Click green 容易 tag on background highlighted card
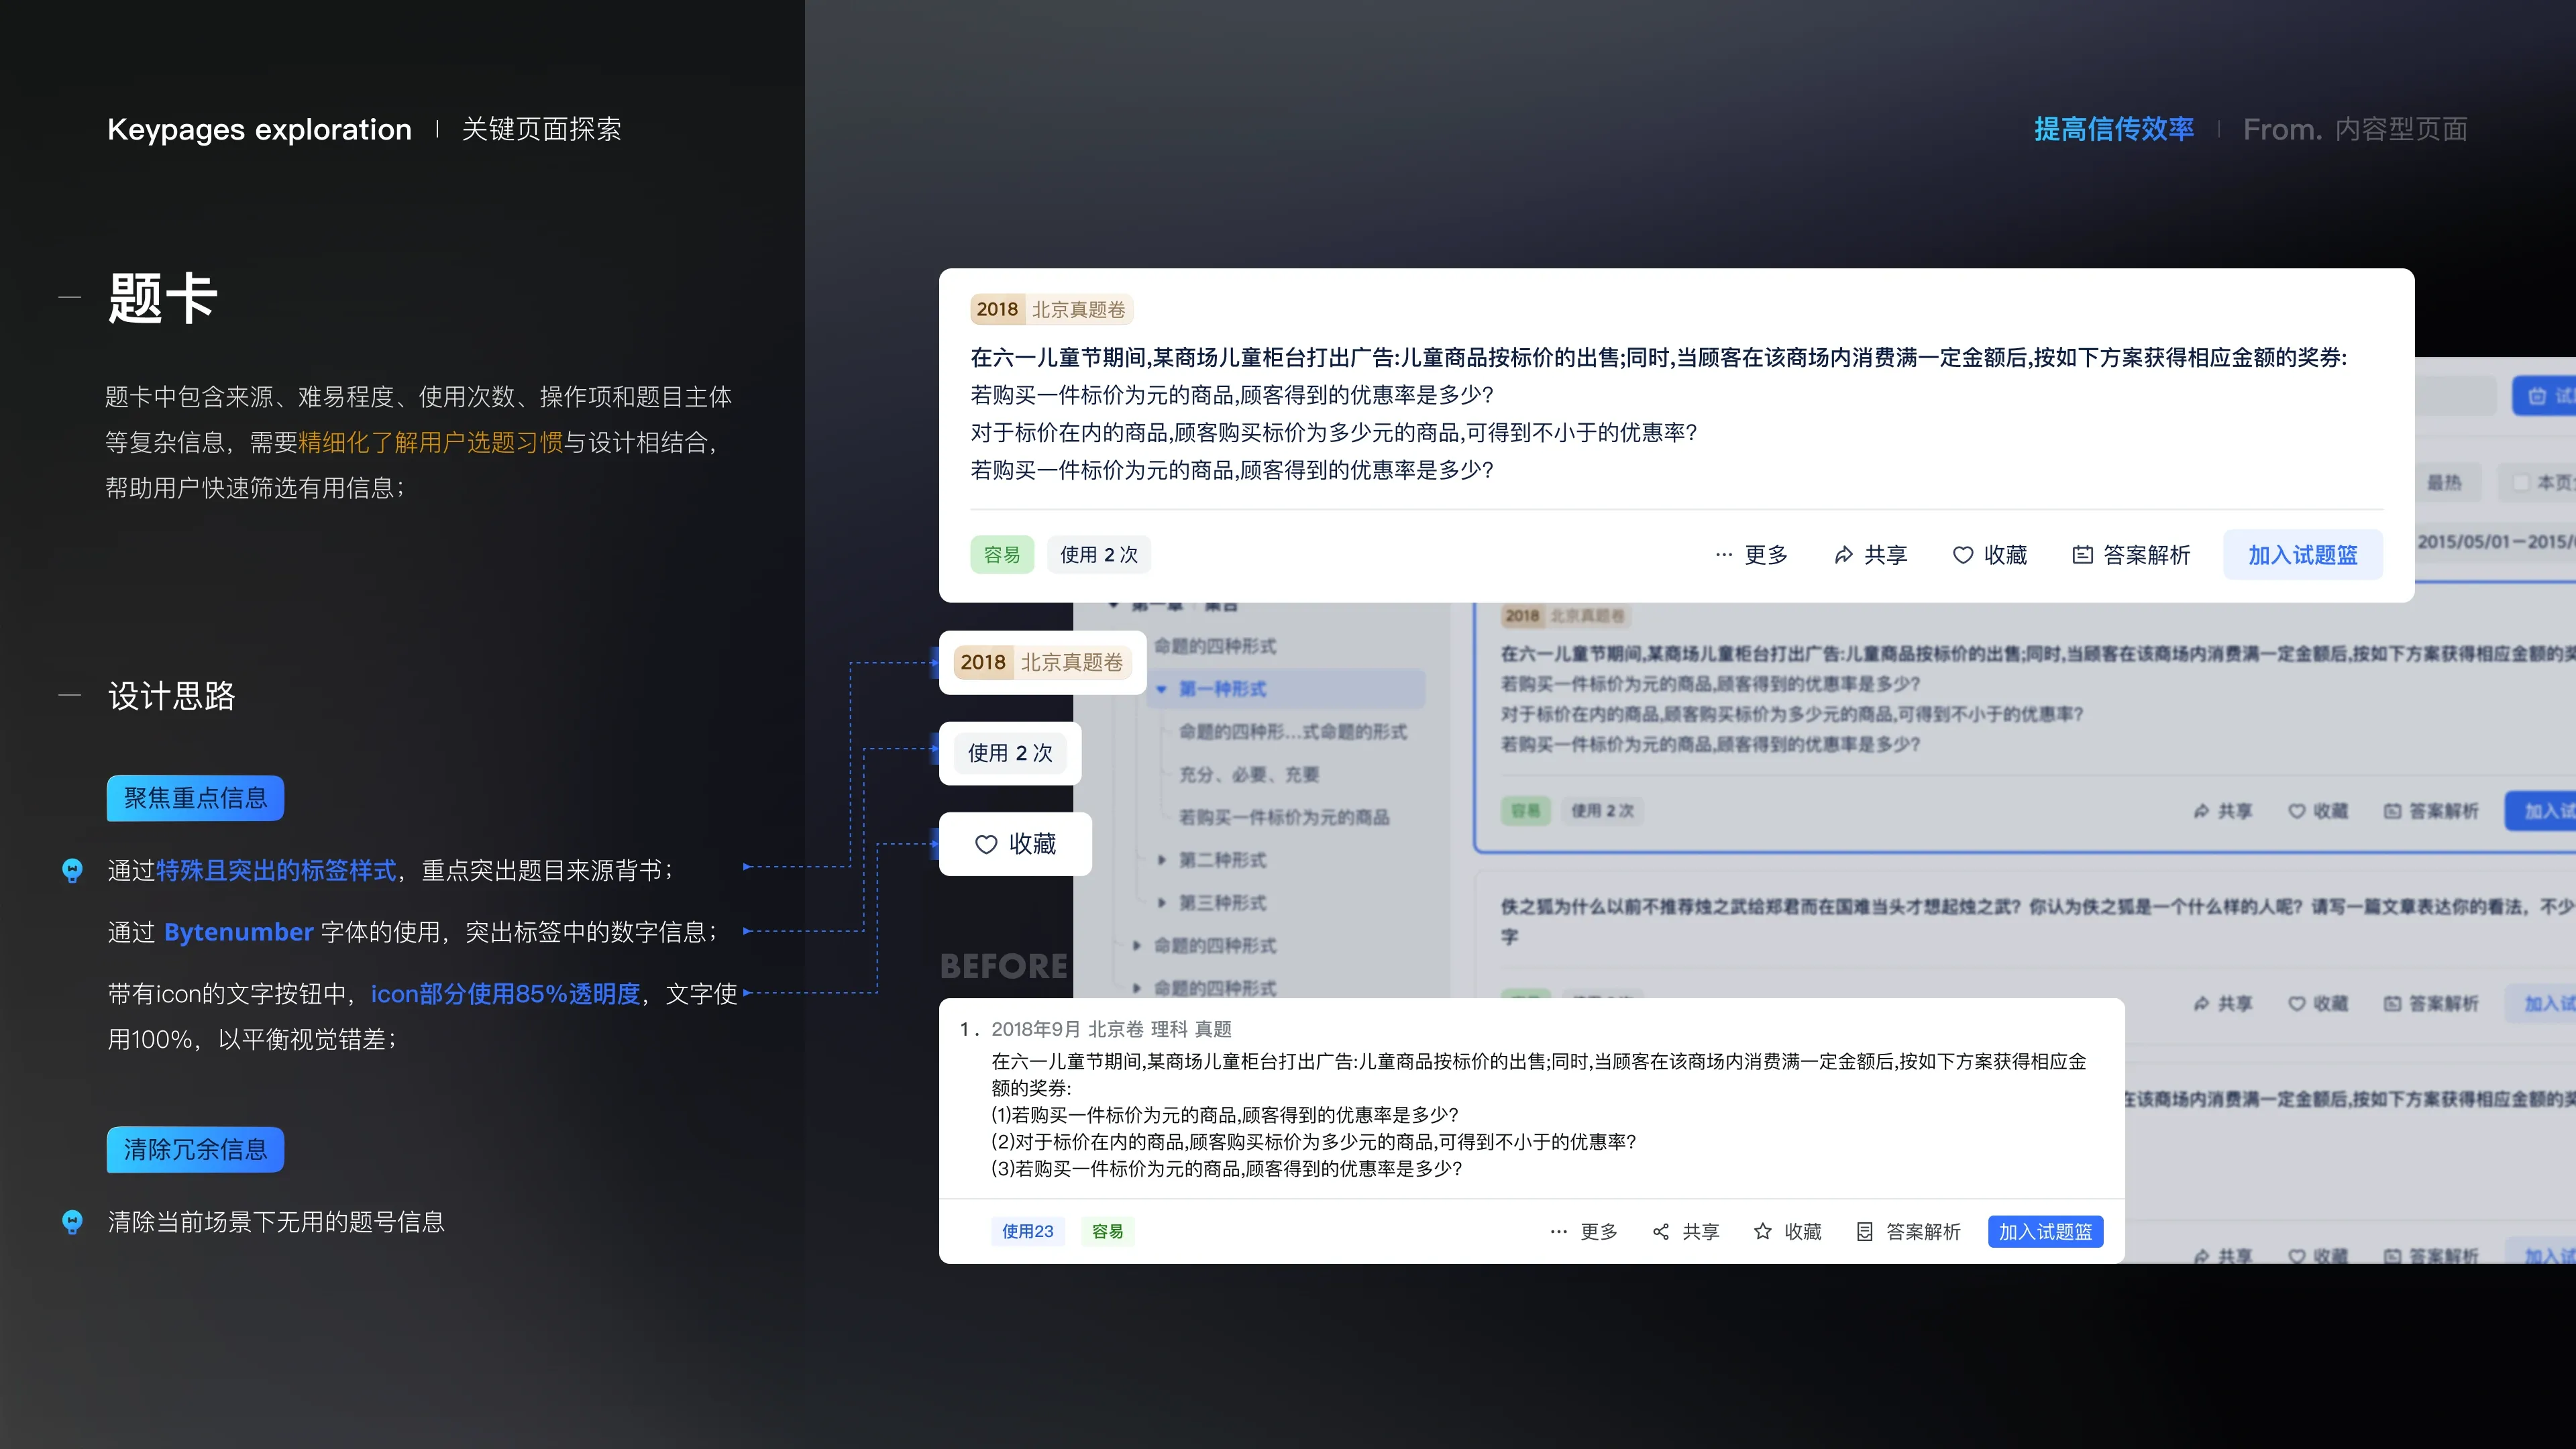This screenshot has height=1449, width=2576. pyautogui.click(x=1525, y=811)
